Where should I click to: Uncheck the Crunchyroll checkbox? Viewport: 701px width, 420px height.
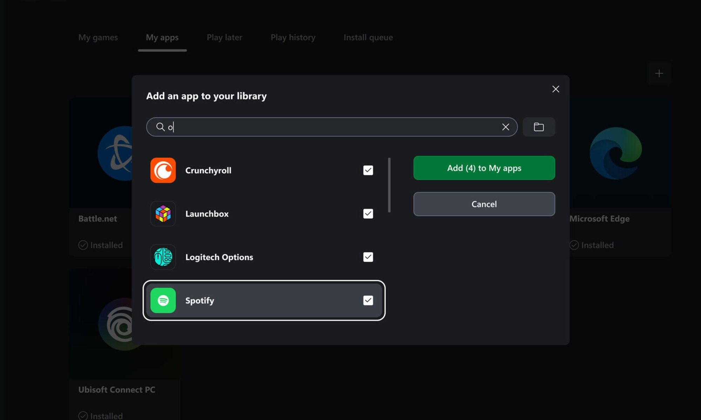click(x=368, y=170)
